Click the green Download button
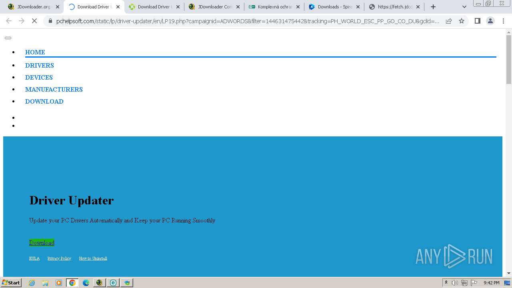 click(x=42, y=242)
